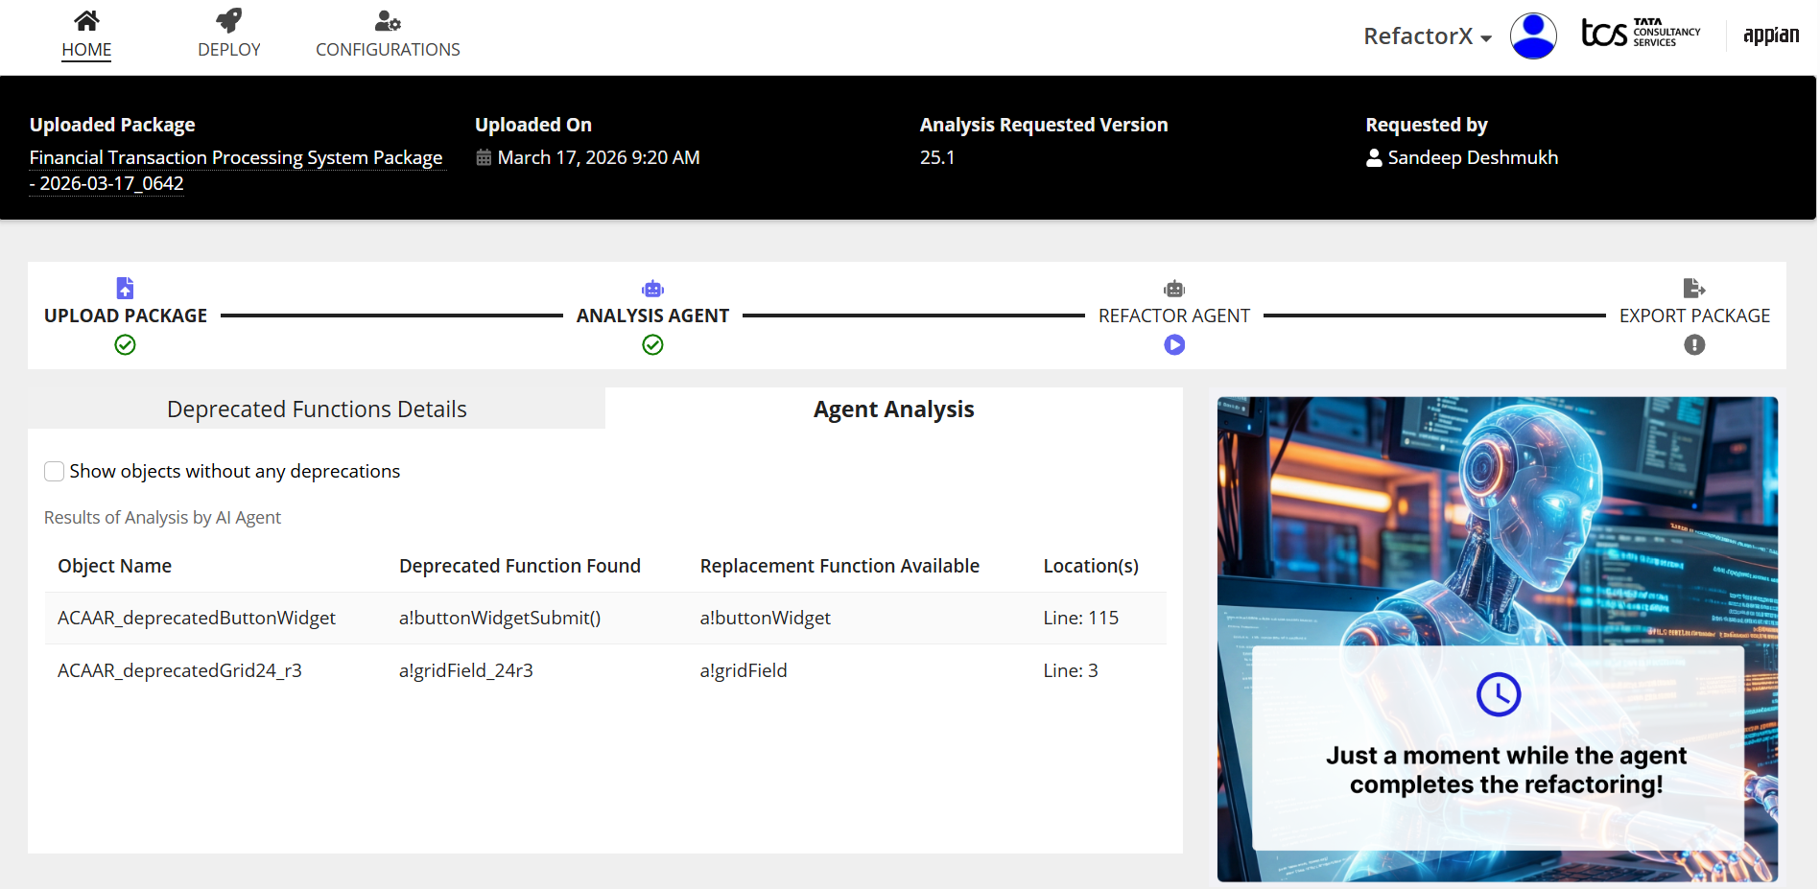
Task: Click the Upload Package file icon
Action: pos(125,288)
